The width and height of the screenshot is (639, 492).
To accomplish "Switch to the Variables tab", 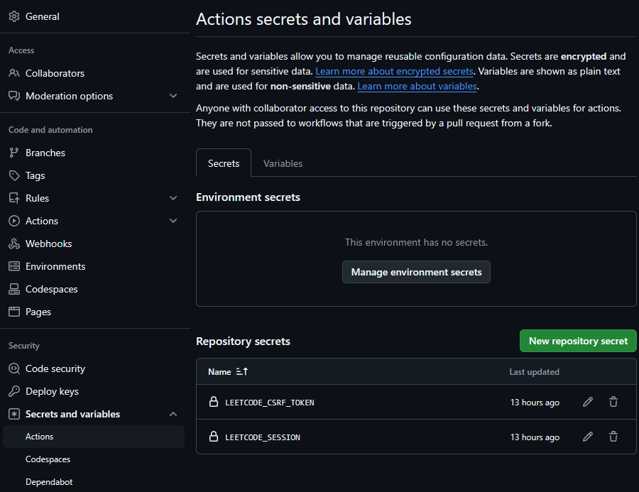I will tap(283, 163).
